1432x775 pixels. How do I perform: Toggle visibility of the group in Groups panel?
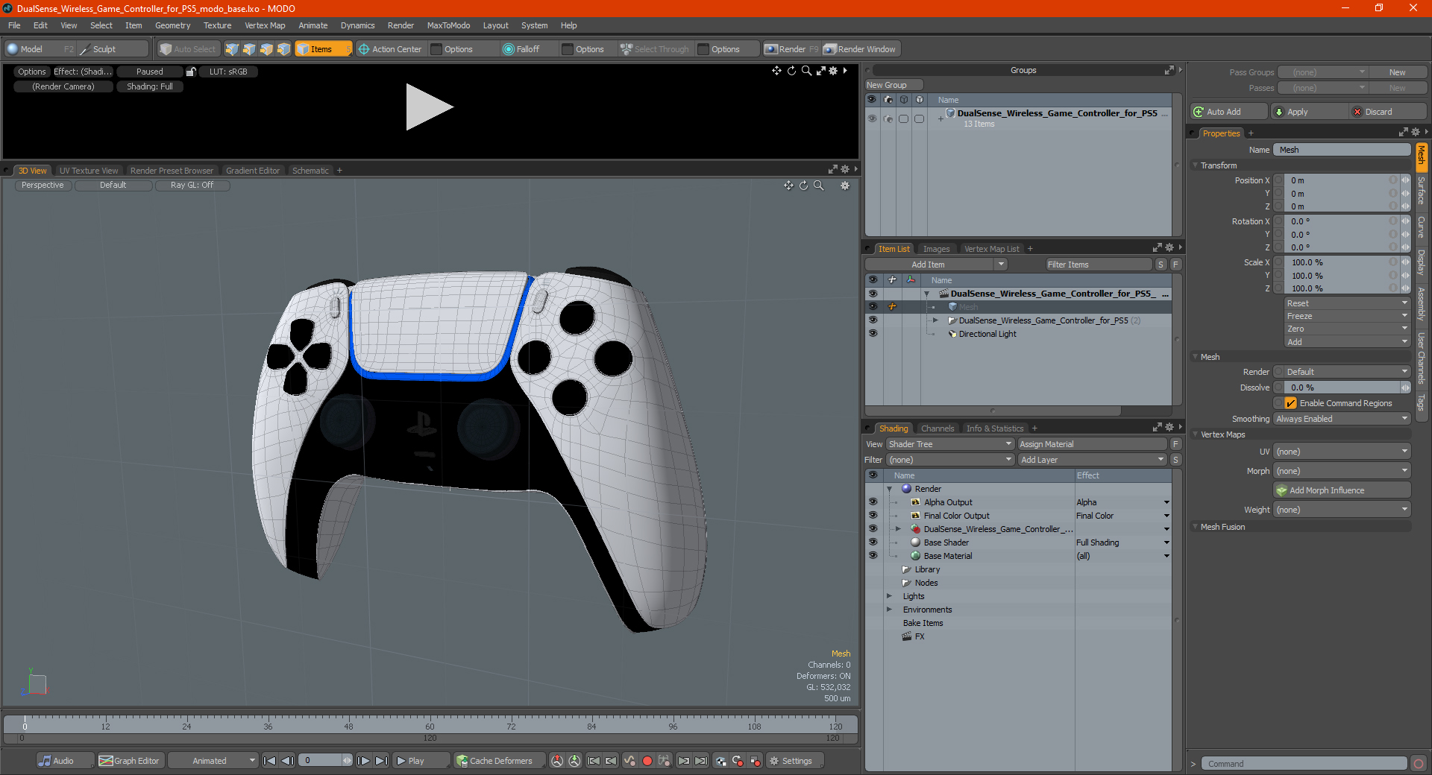click(x=871, y=118)
